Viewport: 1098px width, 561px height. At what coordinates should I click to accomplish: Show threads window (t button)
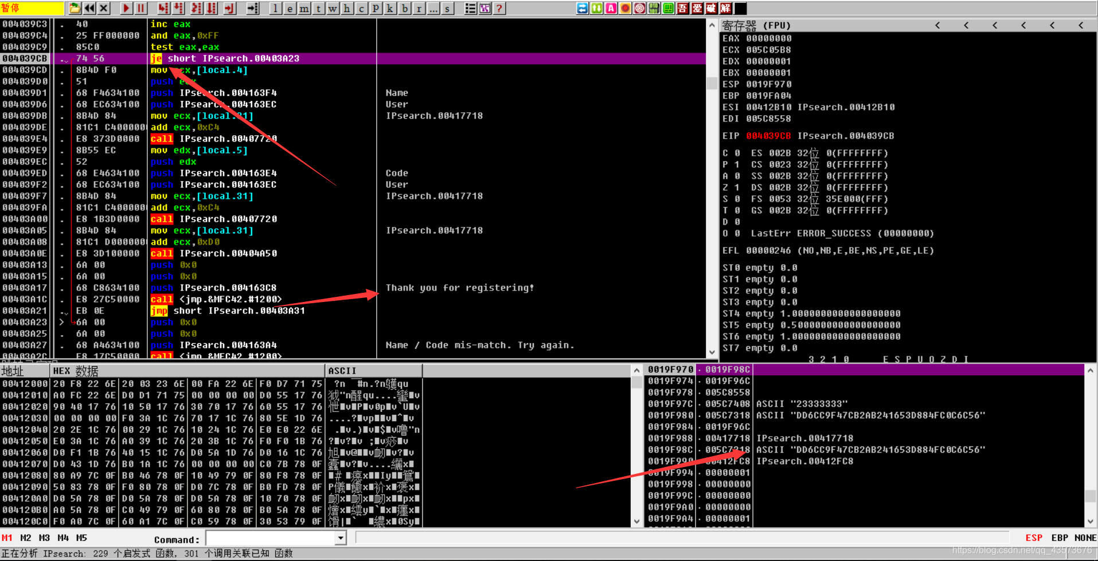(319, 8)
